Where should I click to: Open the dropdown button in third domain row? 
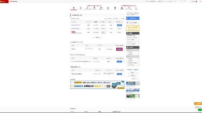[119, 33]
